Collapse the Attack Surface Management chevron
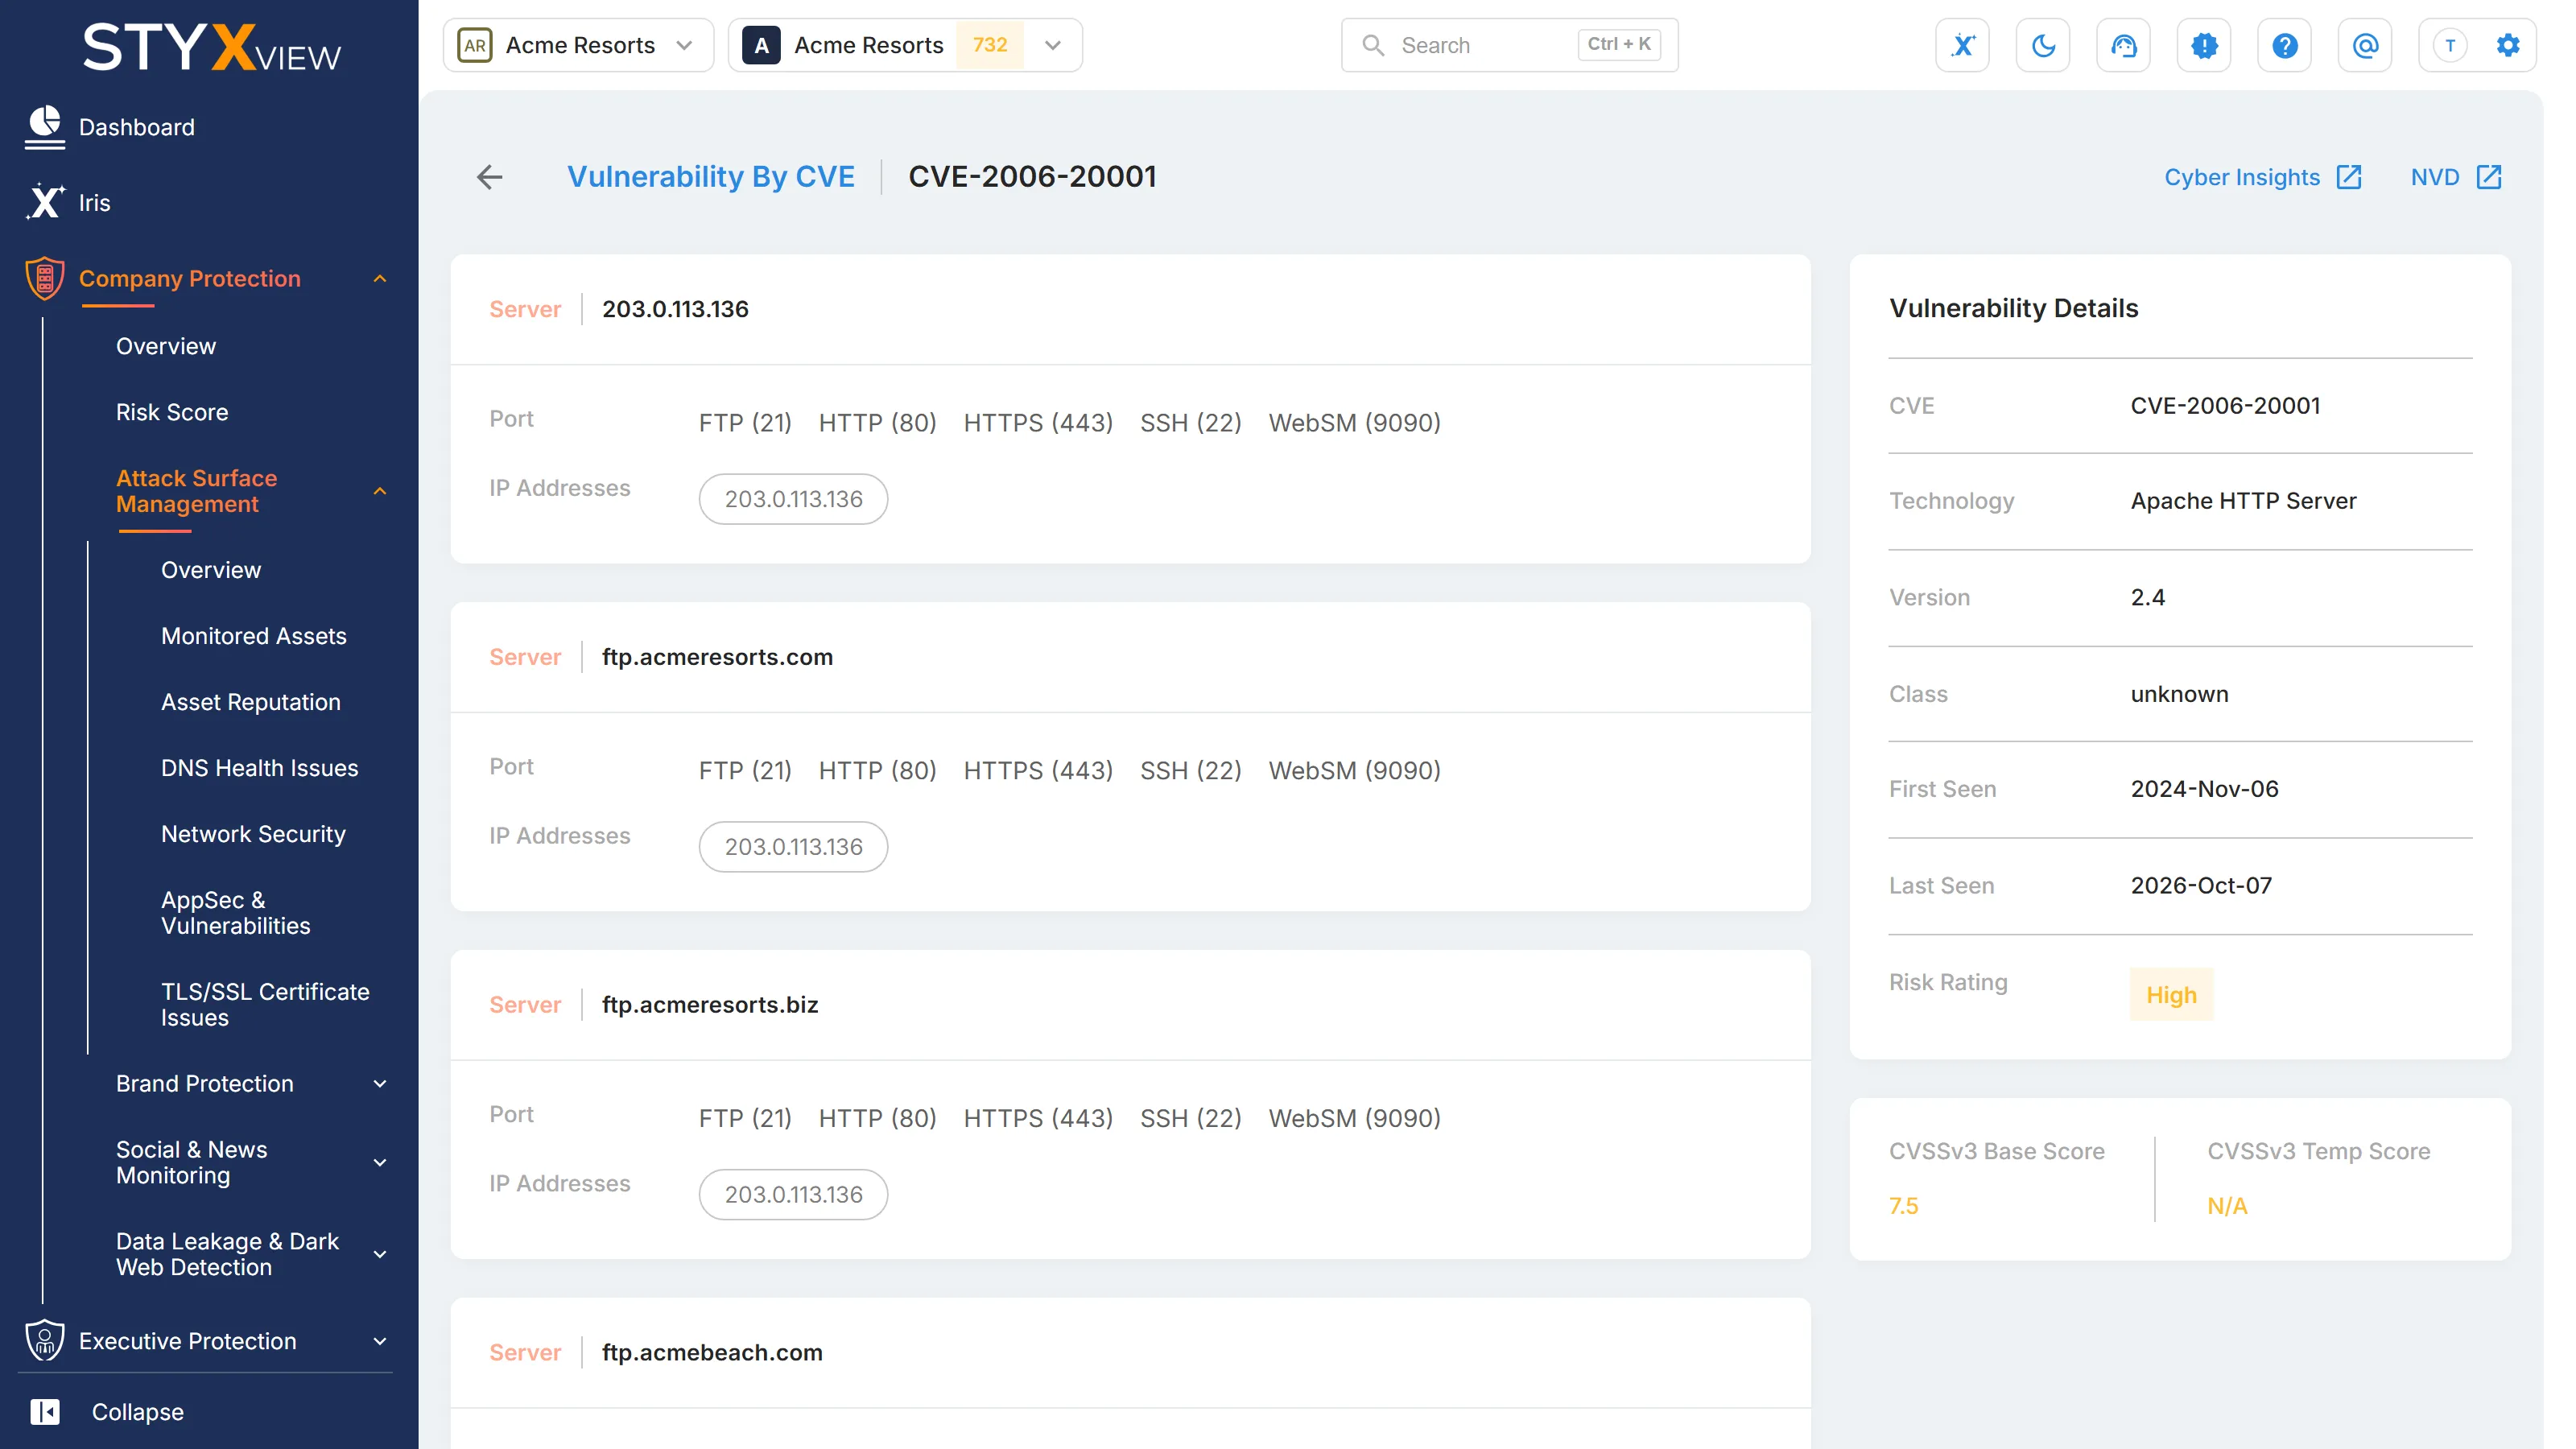The width and height of the screenshot is (2576, 1449). [x=380, y=491]
